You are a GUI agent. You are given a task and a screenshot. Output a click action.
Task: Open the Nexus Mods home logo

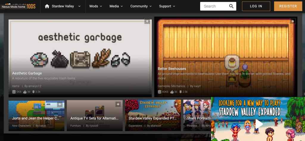click(x=20, y=6)
